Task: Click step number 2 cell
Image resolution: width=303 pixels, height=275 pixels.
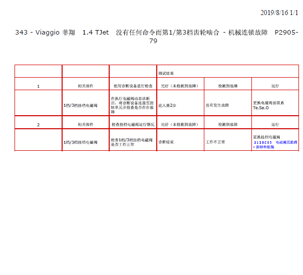Action: point(38,122)
